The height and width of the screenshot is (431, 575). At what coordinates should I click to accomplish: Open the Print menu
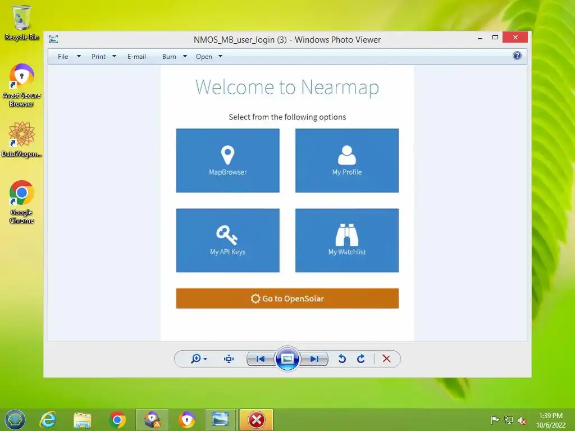point(98,57)
